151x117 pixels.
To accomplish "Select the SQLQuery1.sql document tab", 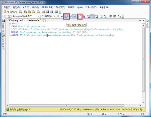I will click(27, 20).
